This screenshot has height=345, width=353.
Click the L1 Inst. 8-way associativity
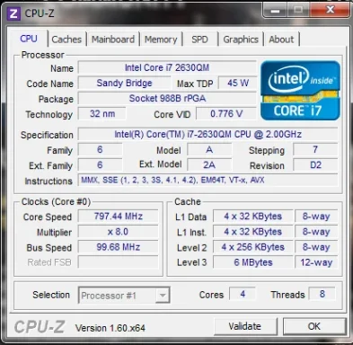pyautogui.click(x=316, y=232)
